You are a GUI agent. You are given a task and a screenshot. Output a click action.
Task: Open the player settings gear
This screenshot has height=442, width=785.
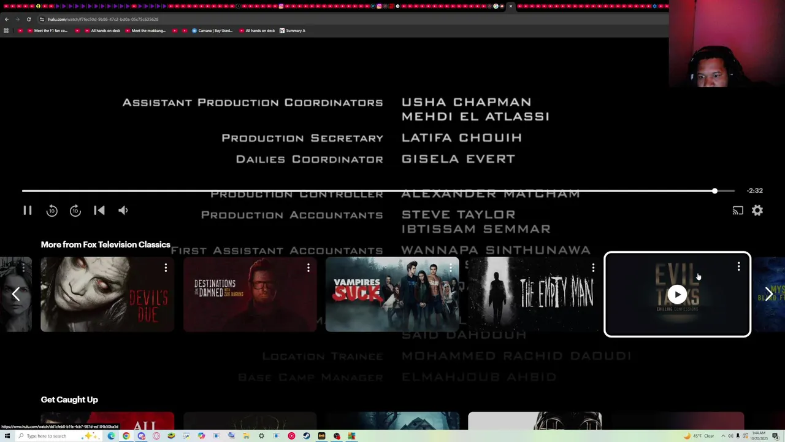click(757, 211)
